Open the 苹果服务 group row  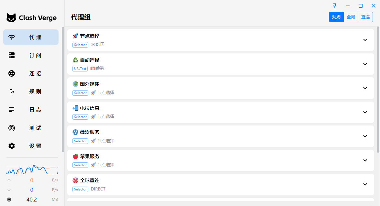221,160
